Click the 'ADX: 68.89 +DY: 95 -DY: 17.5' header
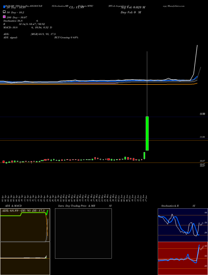 pyautogui.click(x=23, y=211)
